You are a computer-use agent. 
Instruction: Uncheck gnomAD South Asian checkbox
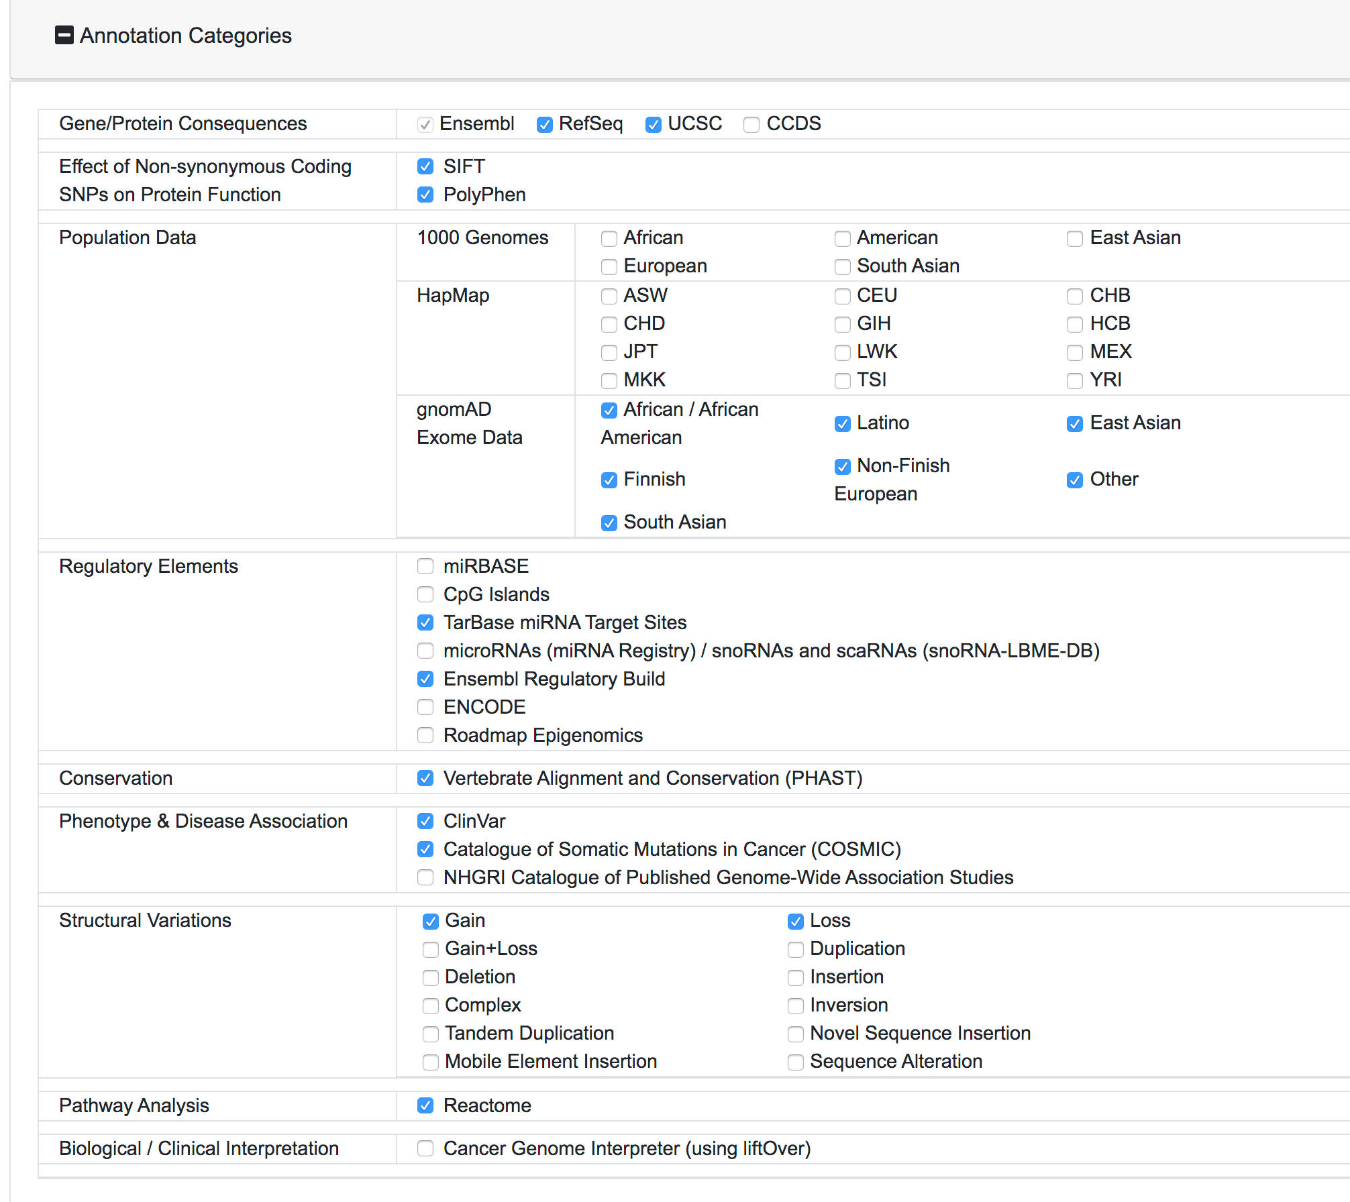(609, 523)
